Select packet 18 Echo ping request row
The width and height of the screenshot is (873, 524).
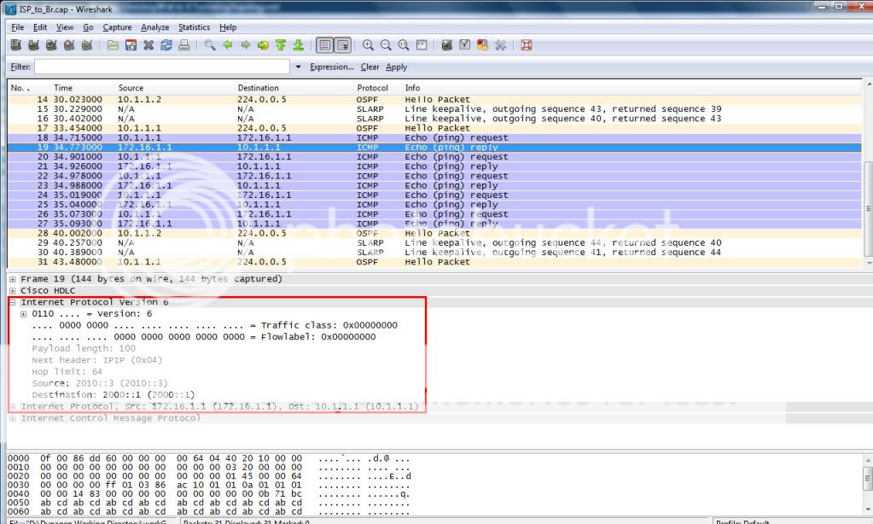[434, 137]
